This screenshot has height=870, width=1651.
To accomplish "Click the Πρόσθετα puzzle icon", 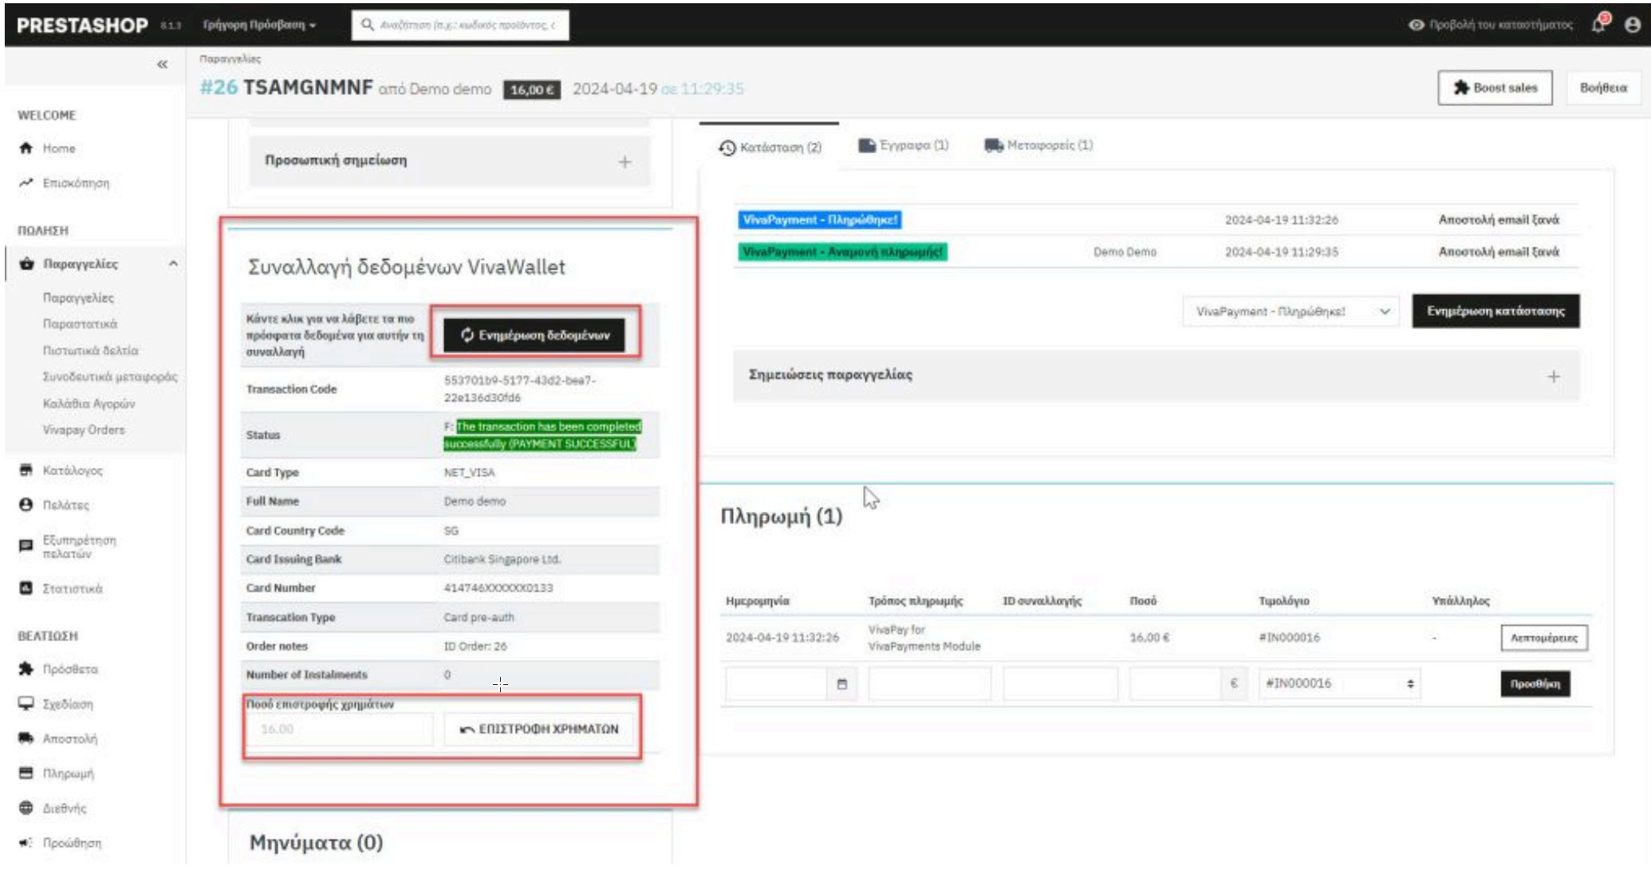I will (x=26, y=669).
